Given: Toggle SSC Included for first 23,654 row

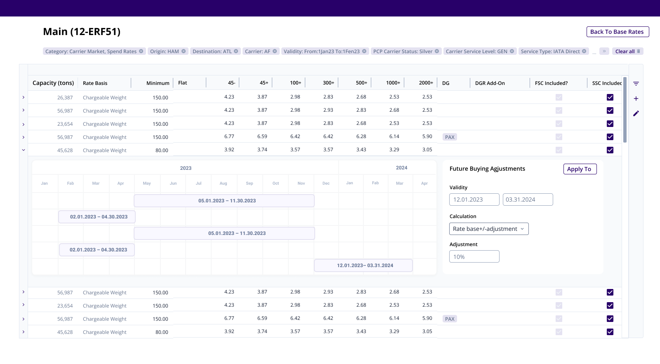Looking at the screenshot, I should pyautogui.click(x=610, y=124).
